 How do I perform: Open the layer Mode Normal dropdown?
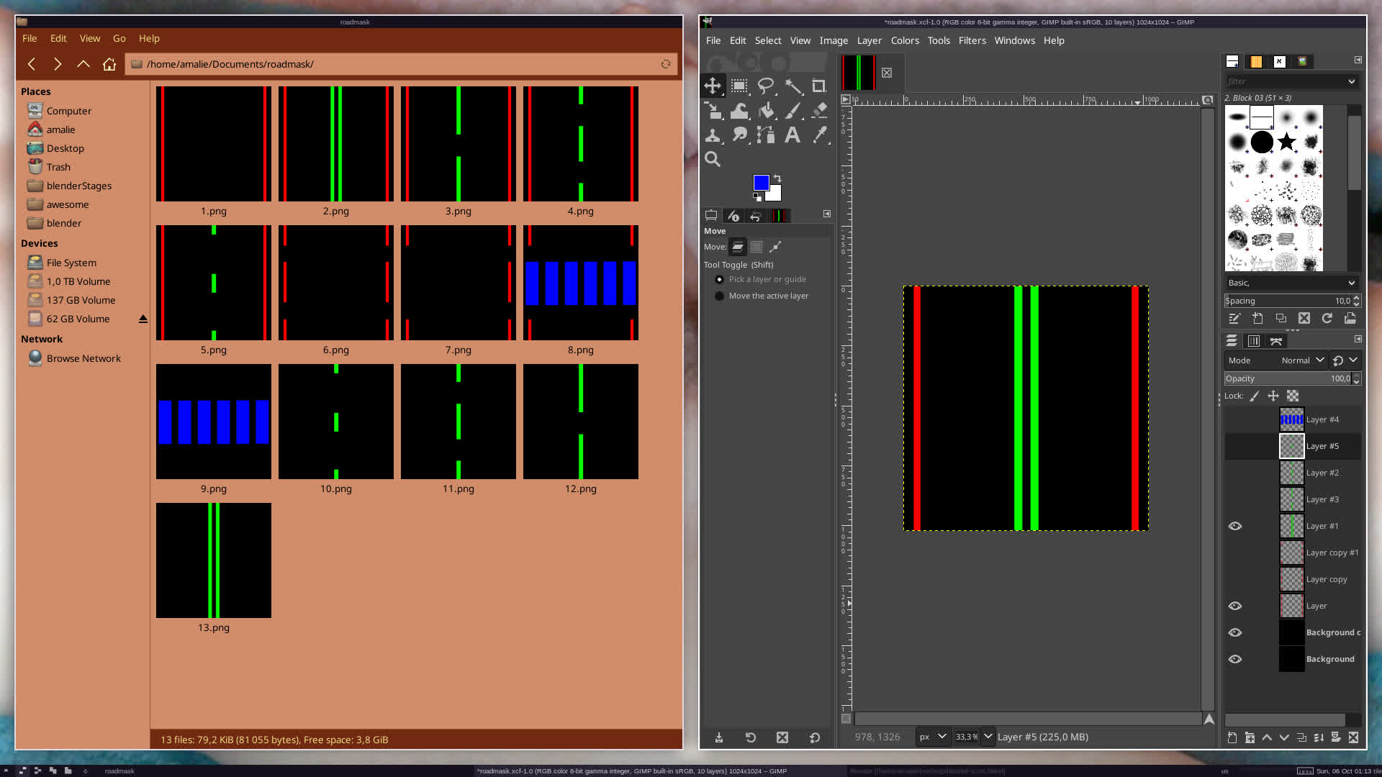(x=1302, y=360)
